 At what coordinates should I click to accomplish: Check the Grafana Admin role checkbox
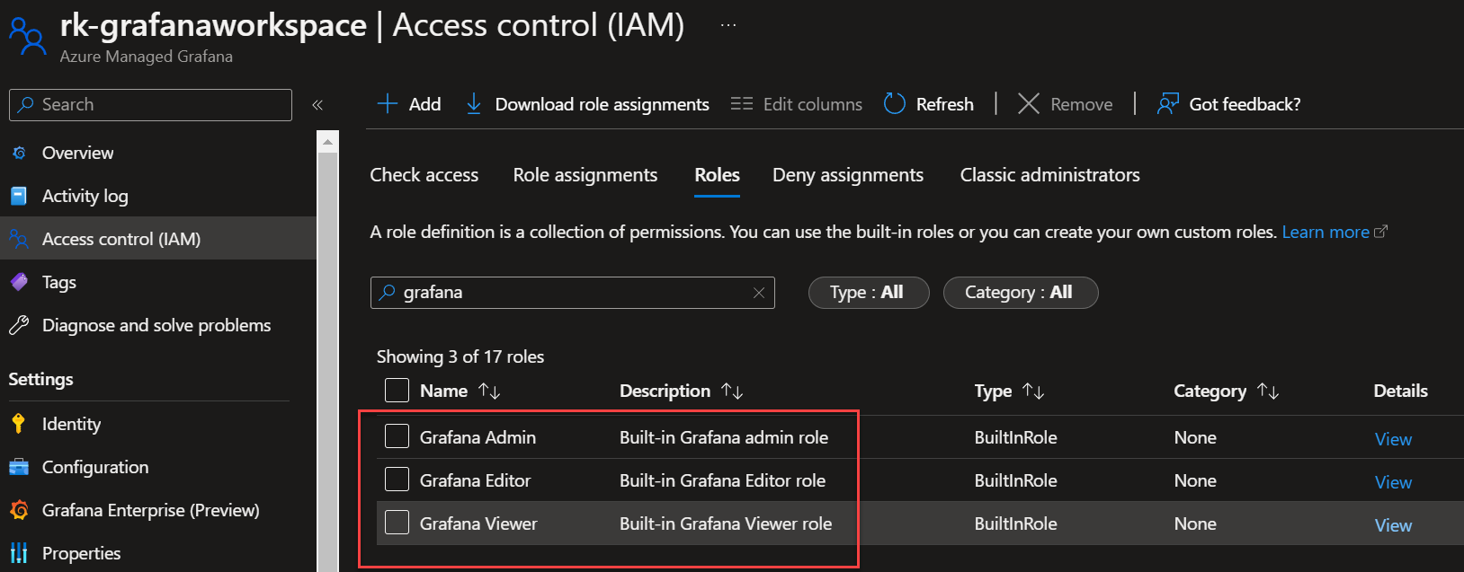coord(397,436)
